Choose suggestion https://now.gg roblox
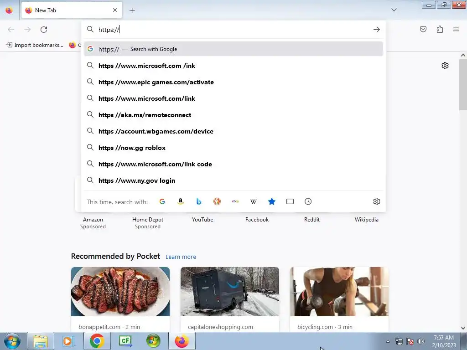The height and width of the screenshot is (350, 467). (x=233, y=148)
